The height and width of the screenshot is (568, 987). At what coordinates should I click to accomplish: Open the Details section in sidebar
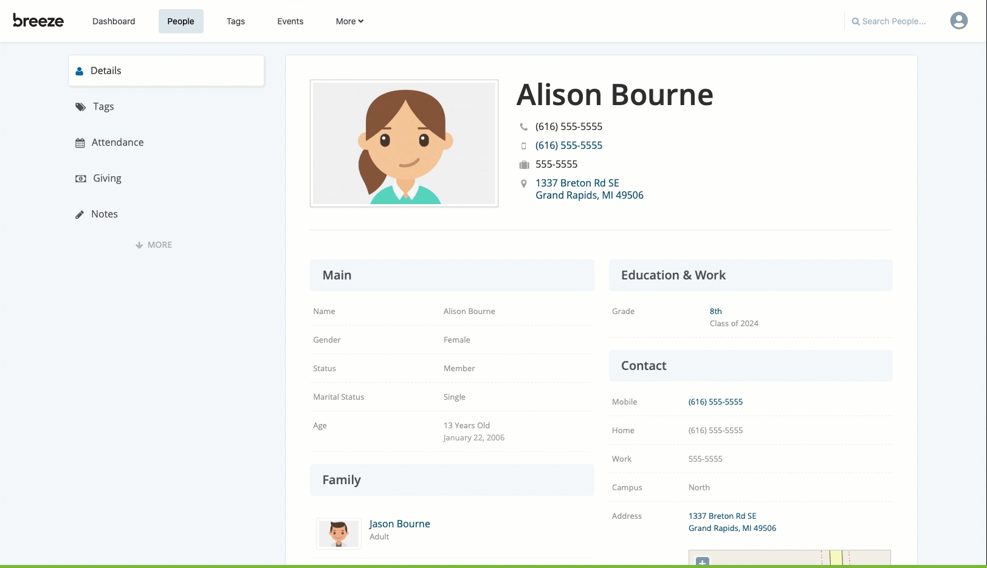pos(167,70)
